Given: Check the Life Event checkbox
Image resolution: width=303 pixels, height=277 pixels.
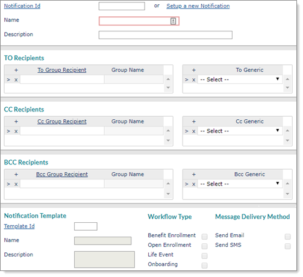Looking at the screenshot, I should coord(205,256).
